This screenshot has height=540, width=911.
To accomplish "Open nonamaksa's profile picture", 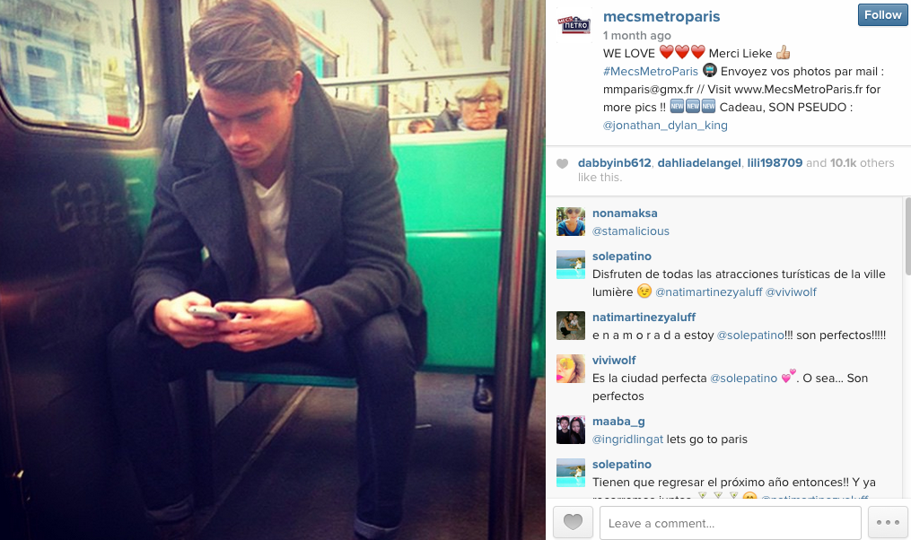I will pos(571,222).
